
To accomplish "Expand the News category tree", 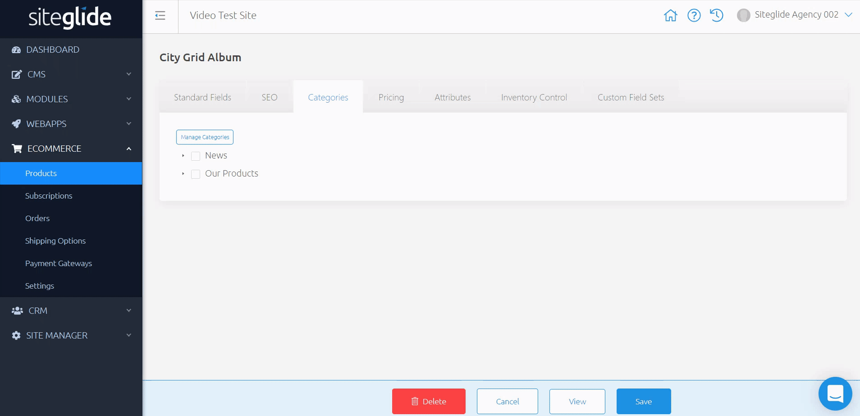I will [x=183, y=156].
